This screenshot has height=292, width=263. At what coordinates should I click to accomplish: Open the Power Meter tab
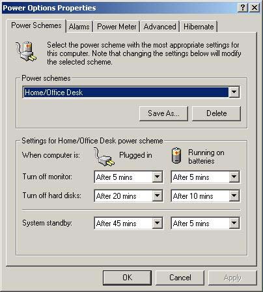point(117,27)
